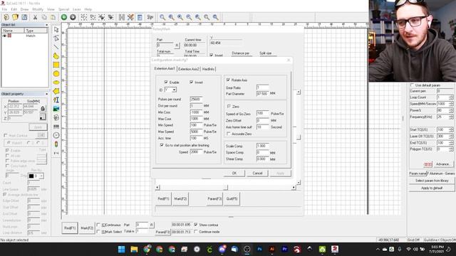Viewport: 456px width, 256px height.
Task: Click Quit(F5) in the RotaryMark window
Action: [x=232, y=199]
